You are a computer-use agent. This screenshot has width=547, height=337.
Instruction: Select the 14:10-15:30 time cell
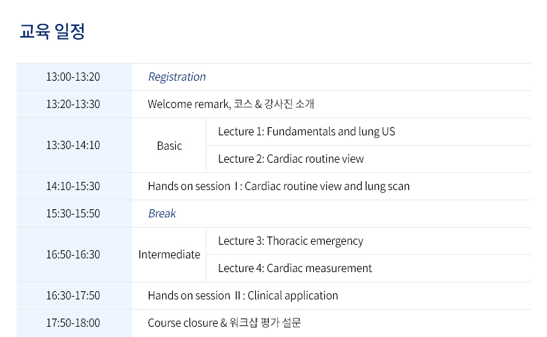click(73, 187)
